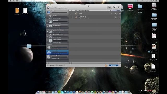Sort by the Tamaño column header
This screenshot has width=167, height=94.
click(116, 10)
